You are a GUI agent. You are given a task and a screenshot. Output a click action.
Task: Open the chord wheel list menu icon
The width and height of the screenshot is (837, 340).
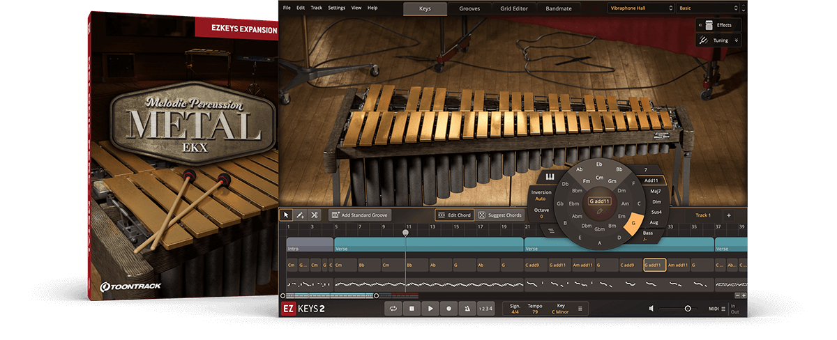[551, 230]
